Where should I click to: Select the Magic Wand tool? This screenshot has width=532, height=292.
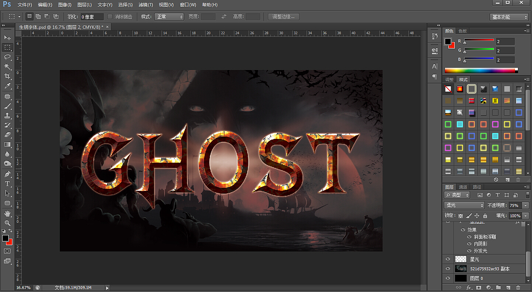click(x=7, y=67)
